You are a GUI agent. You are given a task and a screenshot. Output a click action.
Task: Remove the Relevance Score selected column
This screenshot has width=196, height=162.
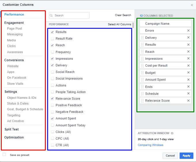tap(189, 101)
